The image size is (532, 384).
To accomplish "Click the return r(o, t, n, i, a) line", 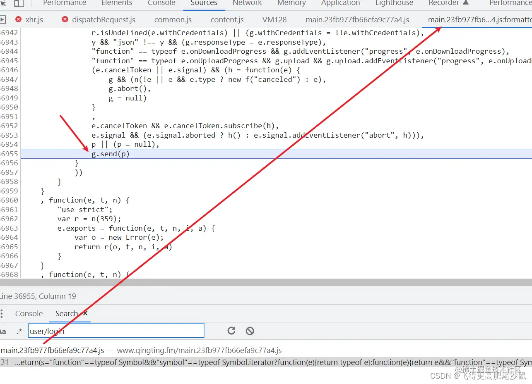I will (x=123, y=247).
